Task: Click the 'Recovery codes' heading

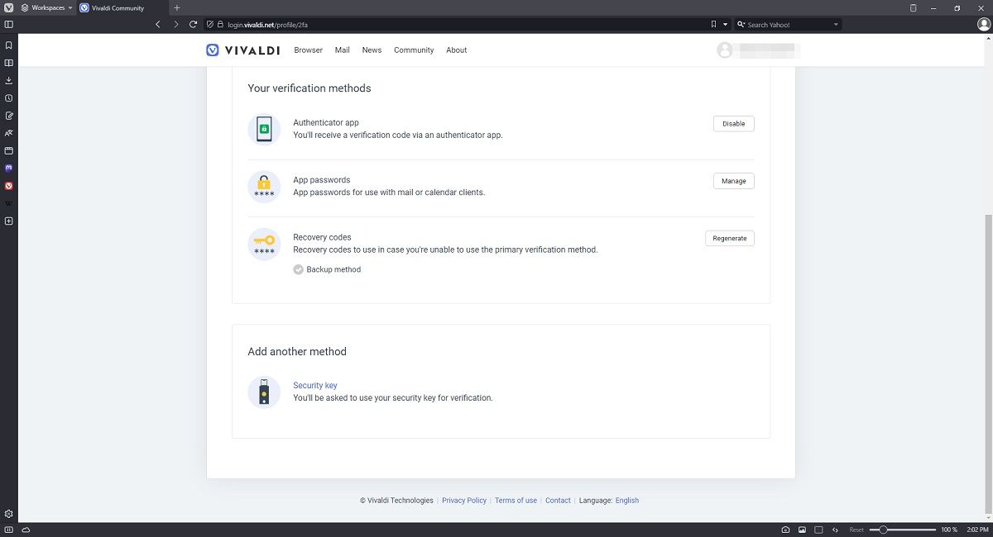Action: click(322, 237)
